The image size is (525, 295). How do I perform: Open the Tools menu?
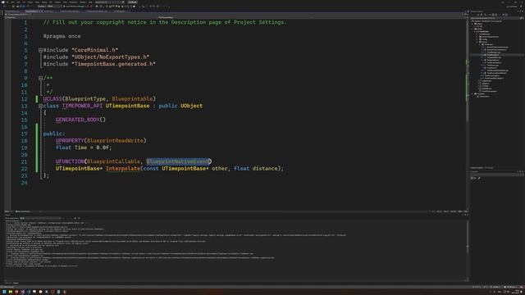coord(65,2)
